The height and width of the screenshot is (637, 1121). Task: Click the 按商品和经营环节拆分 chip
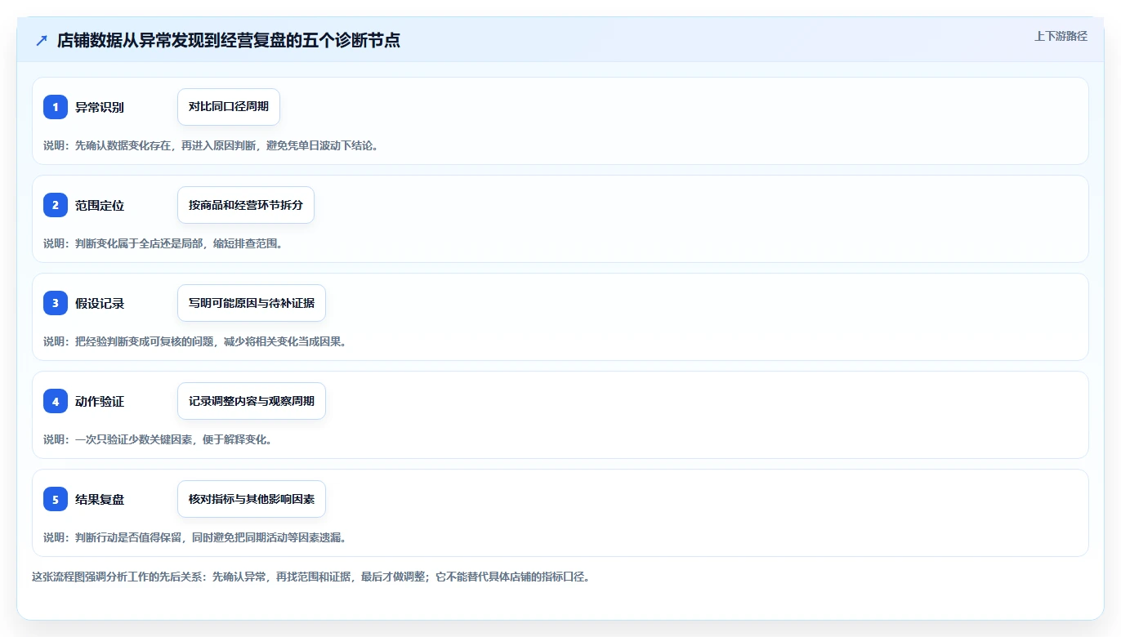[x=246, y=205]
